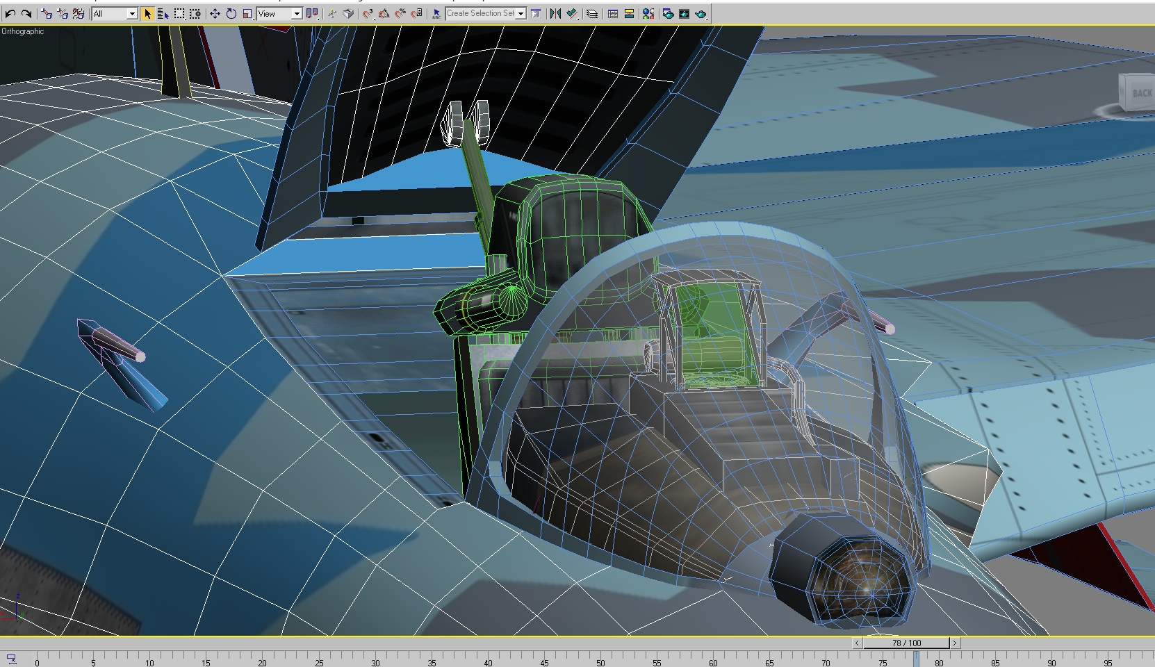Toggle the Angle Snap button

(384, 13)
